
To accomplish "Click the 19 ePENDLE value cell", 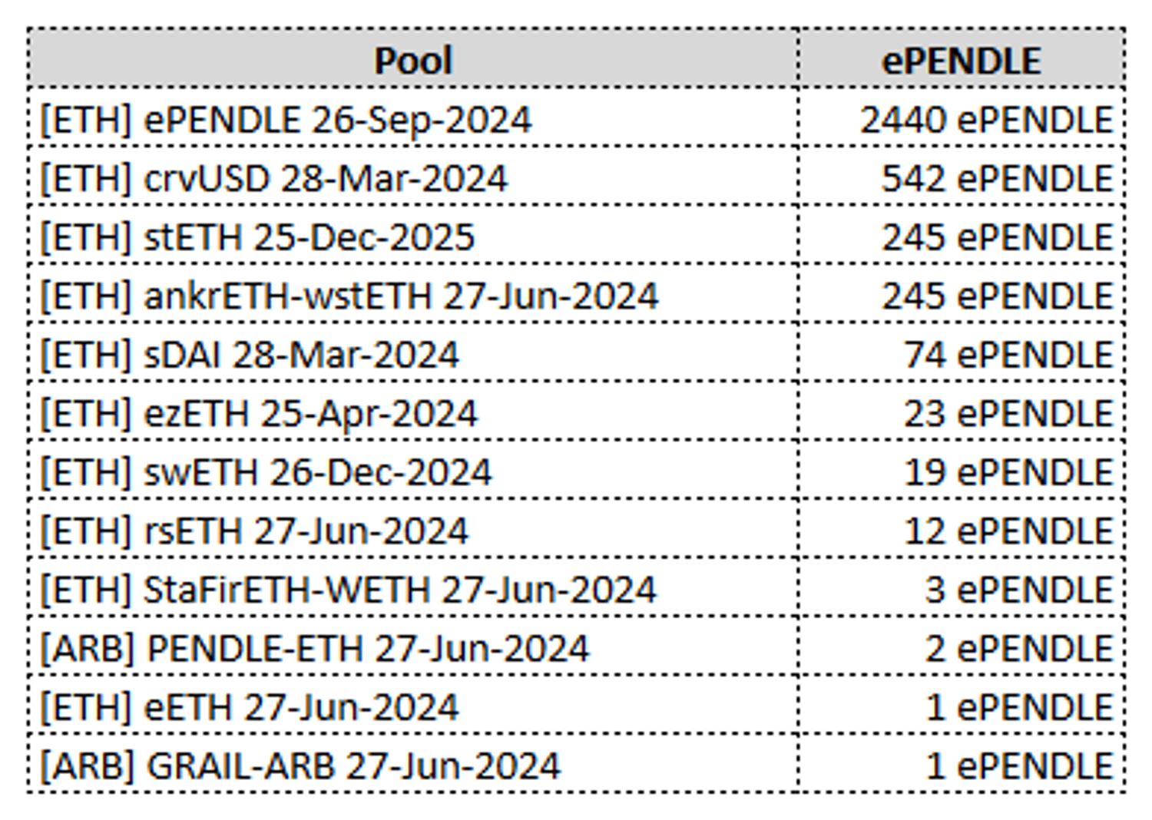I will (x=1008, y=472).
